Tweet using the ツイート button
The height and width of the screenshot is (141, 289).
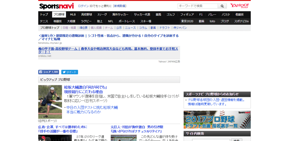point(70,72)
